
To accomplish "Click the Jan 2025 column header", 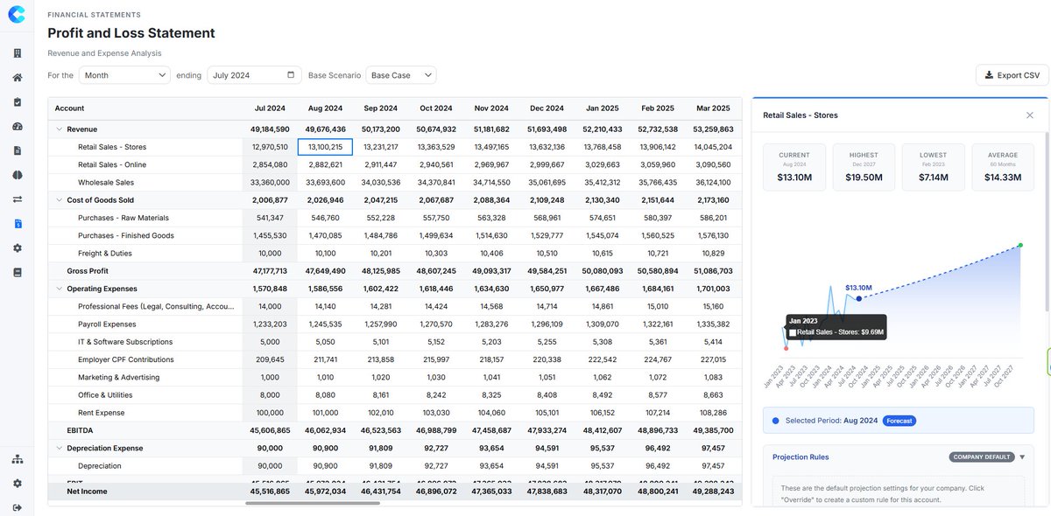I will pyautogui.click(x=603, y=108).
